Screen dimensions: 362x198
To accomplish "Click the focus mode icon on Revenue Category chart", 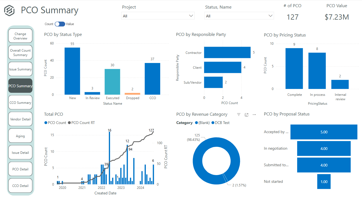I will 246,115.
